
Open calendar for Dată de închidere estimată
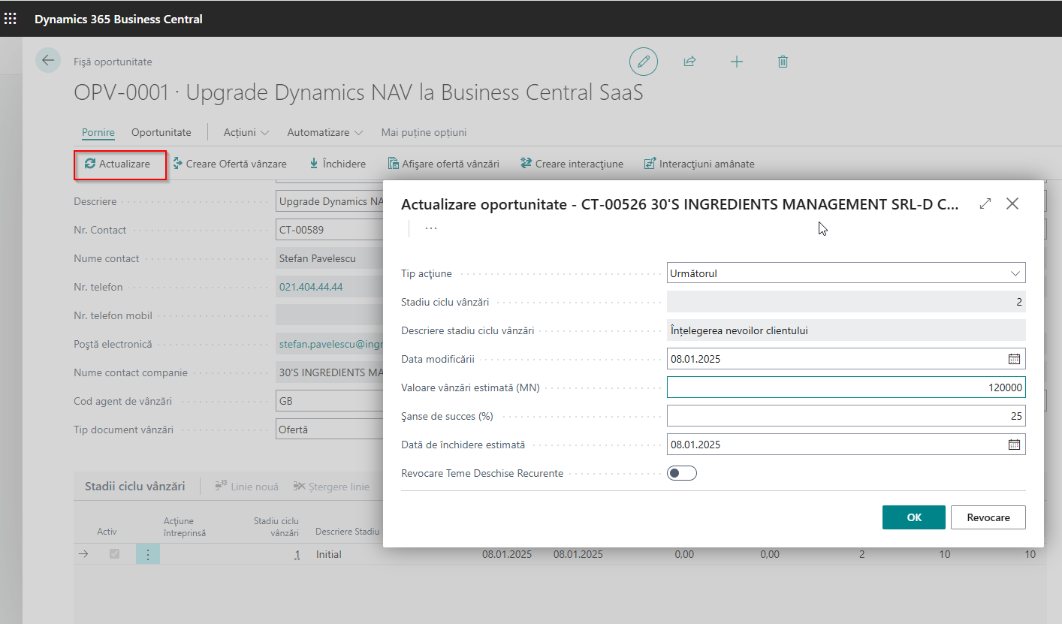coord(1014,445)
